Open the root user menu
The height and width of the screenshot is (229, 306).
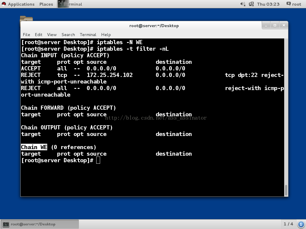click(294, 4)
